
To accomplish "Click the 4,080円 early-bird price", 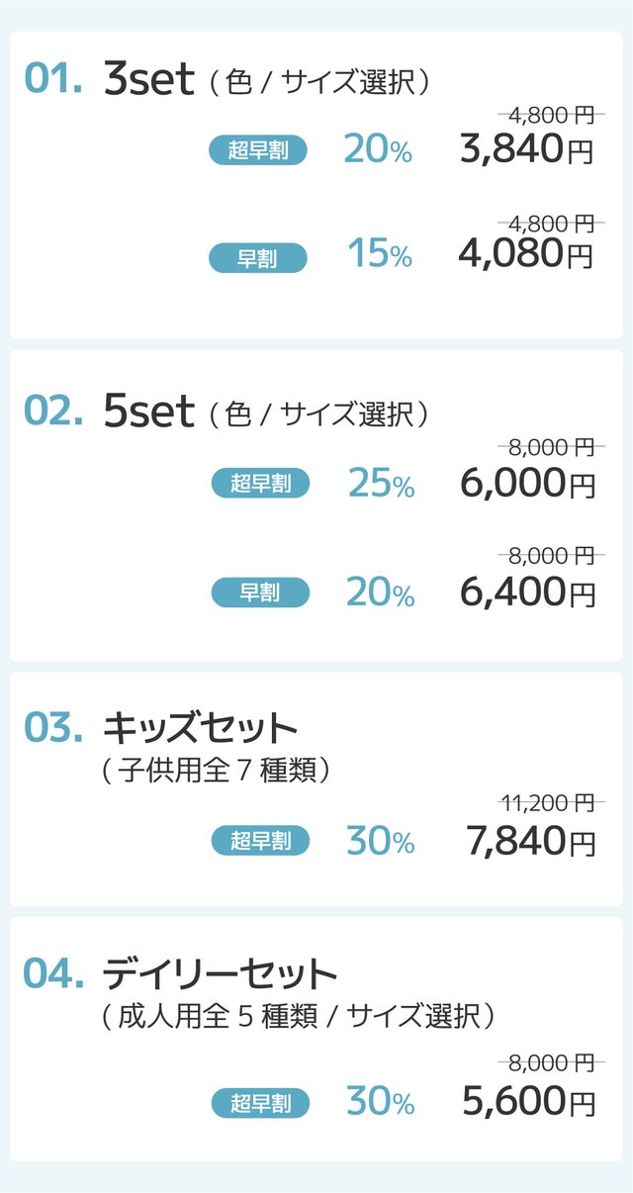I will point(525,254).
